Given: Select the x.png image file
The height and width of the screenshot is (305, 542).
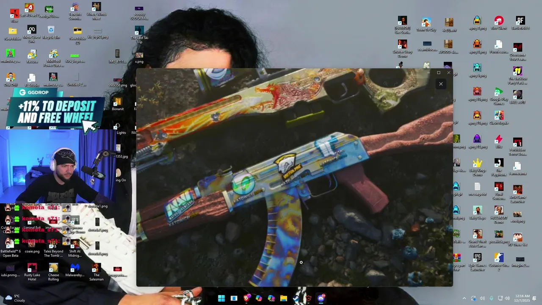Looking at the screenshot, I should pyautogui.click(x=139, y=58).
